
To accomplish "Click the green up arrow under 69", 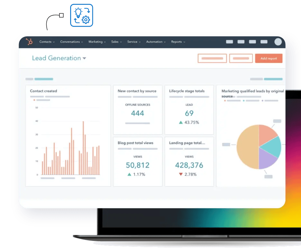I will point(181,122).
